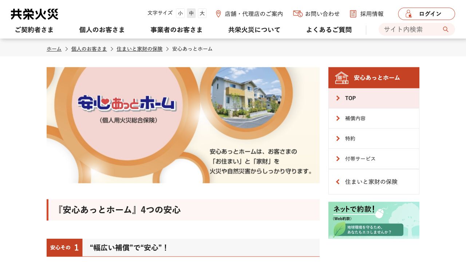Screen dimensions: 466x262
Task: Select TOP in the sidebar
Action: (374, 98)
